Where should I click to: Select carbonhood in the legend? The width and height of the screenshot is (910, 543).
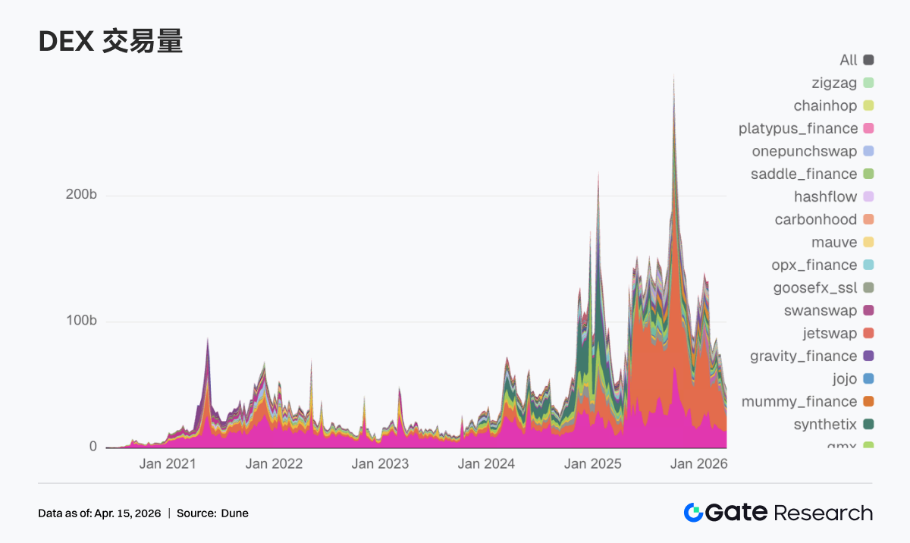815,220
